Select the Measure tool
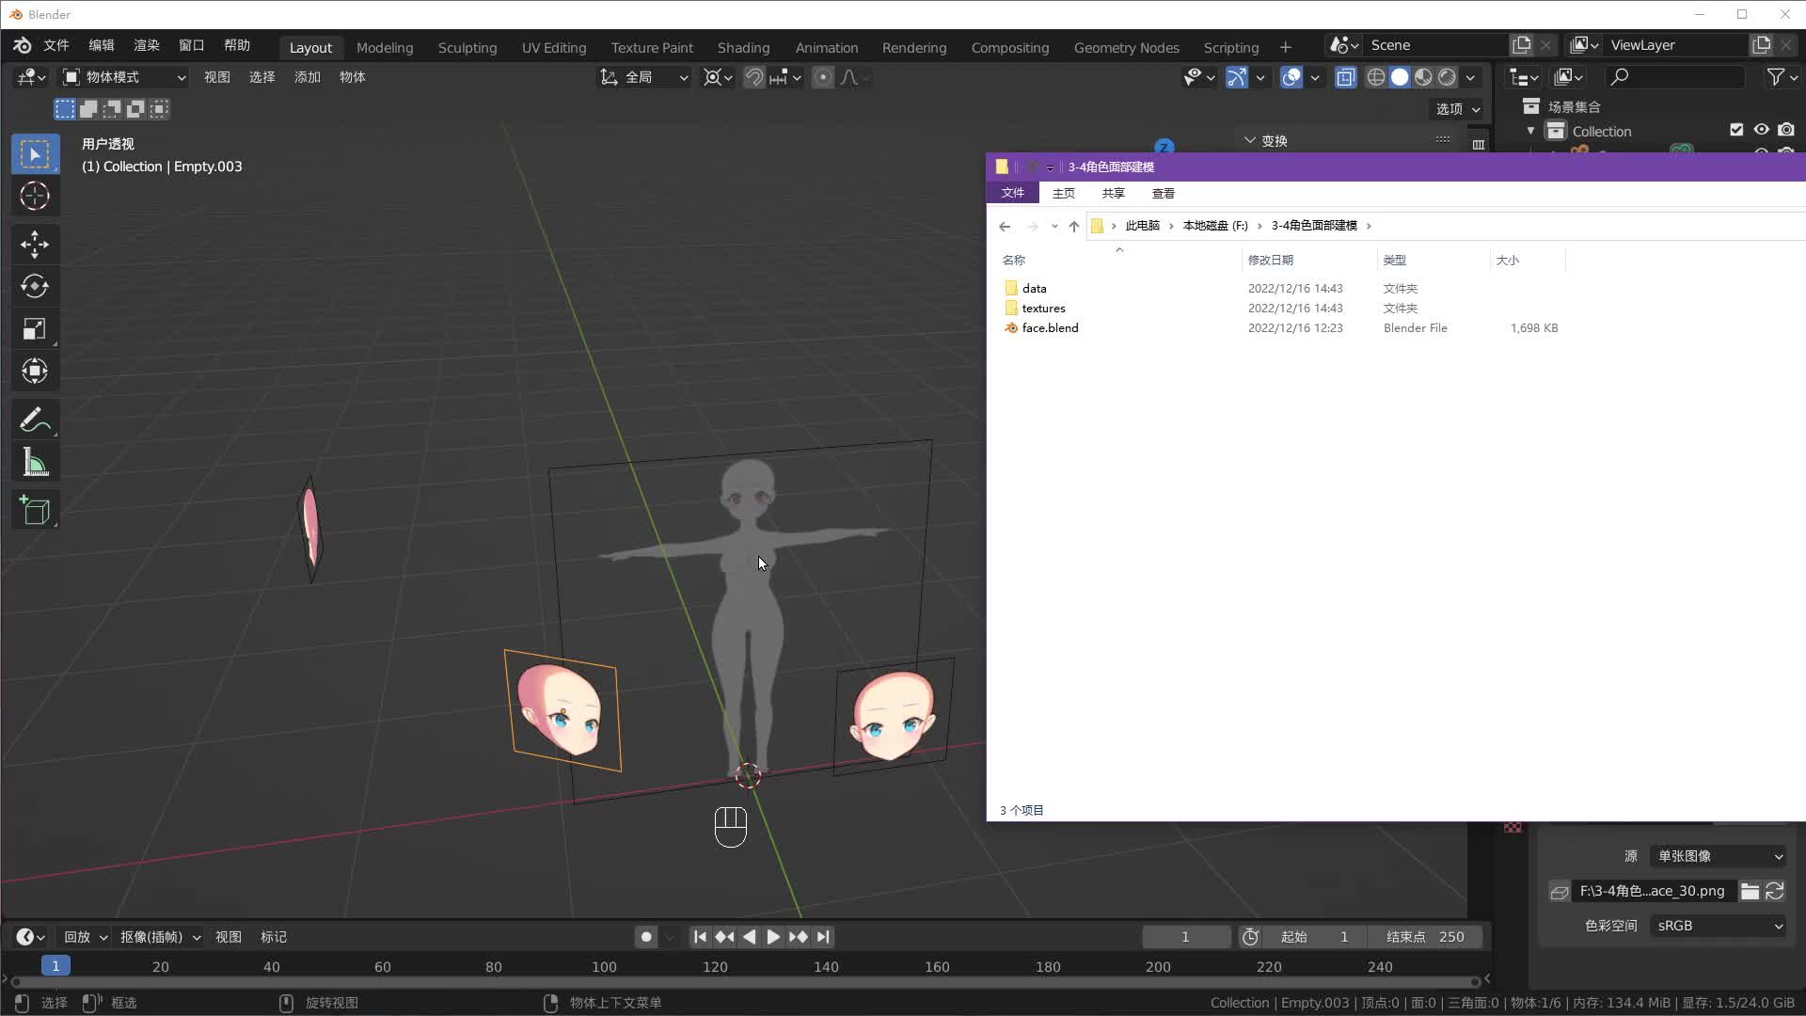This screenshot has width=1806, height=1016. 35,462
